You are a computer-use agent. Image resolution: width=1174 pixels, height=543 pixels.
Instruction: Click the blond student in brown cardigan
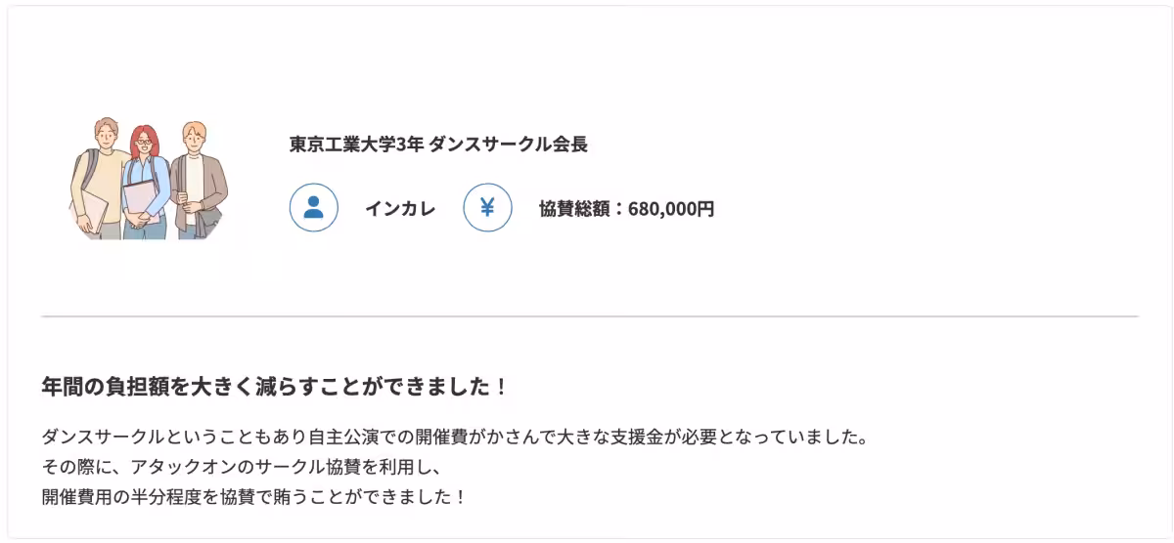196,166
